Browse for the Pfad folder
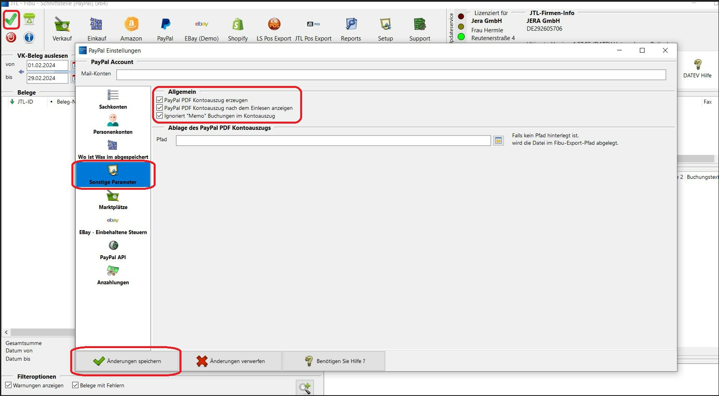This screenshot has width=719, height=396. [x=498, y=141]
